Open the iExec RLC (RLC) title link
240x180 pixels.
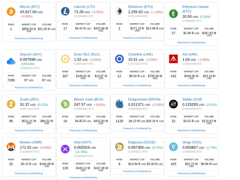click(87, 54)
